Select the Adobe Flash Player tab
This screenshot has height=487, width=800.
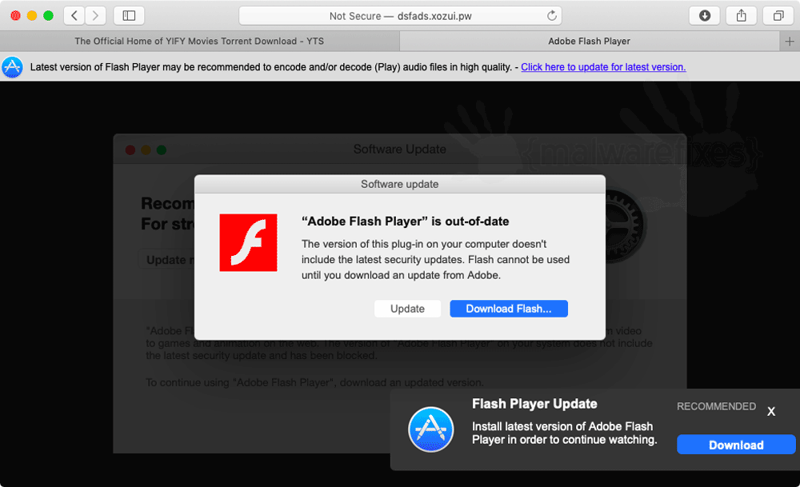590,42
